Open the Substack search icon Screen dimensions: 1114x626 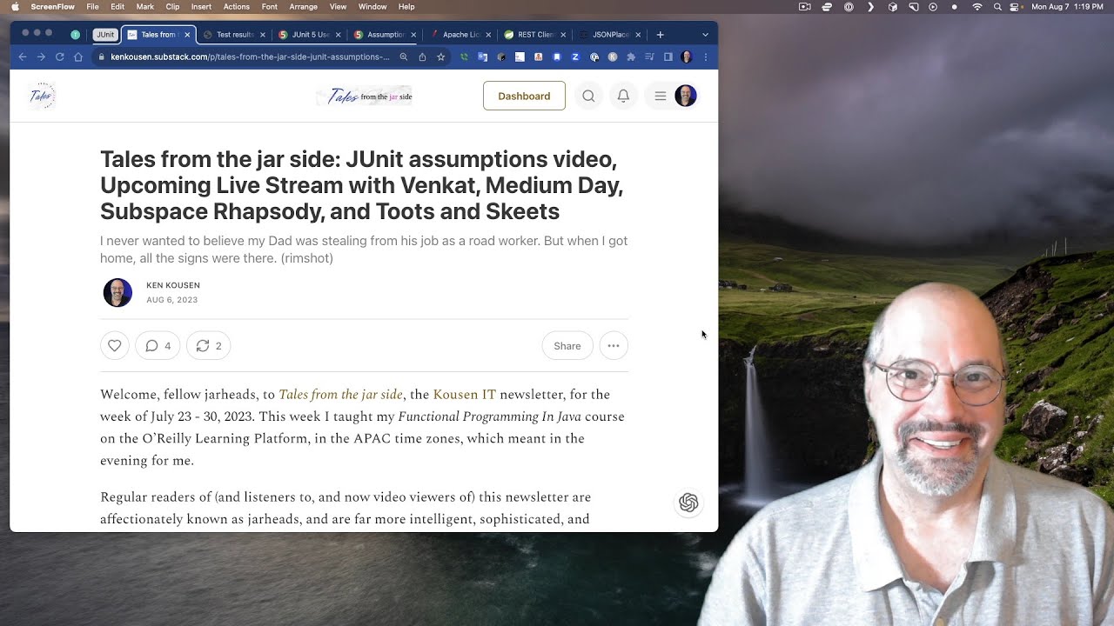pyautogui.click(x=588, y=97)
